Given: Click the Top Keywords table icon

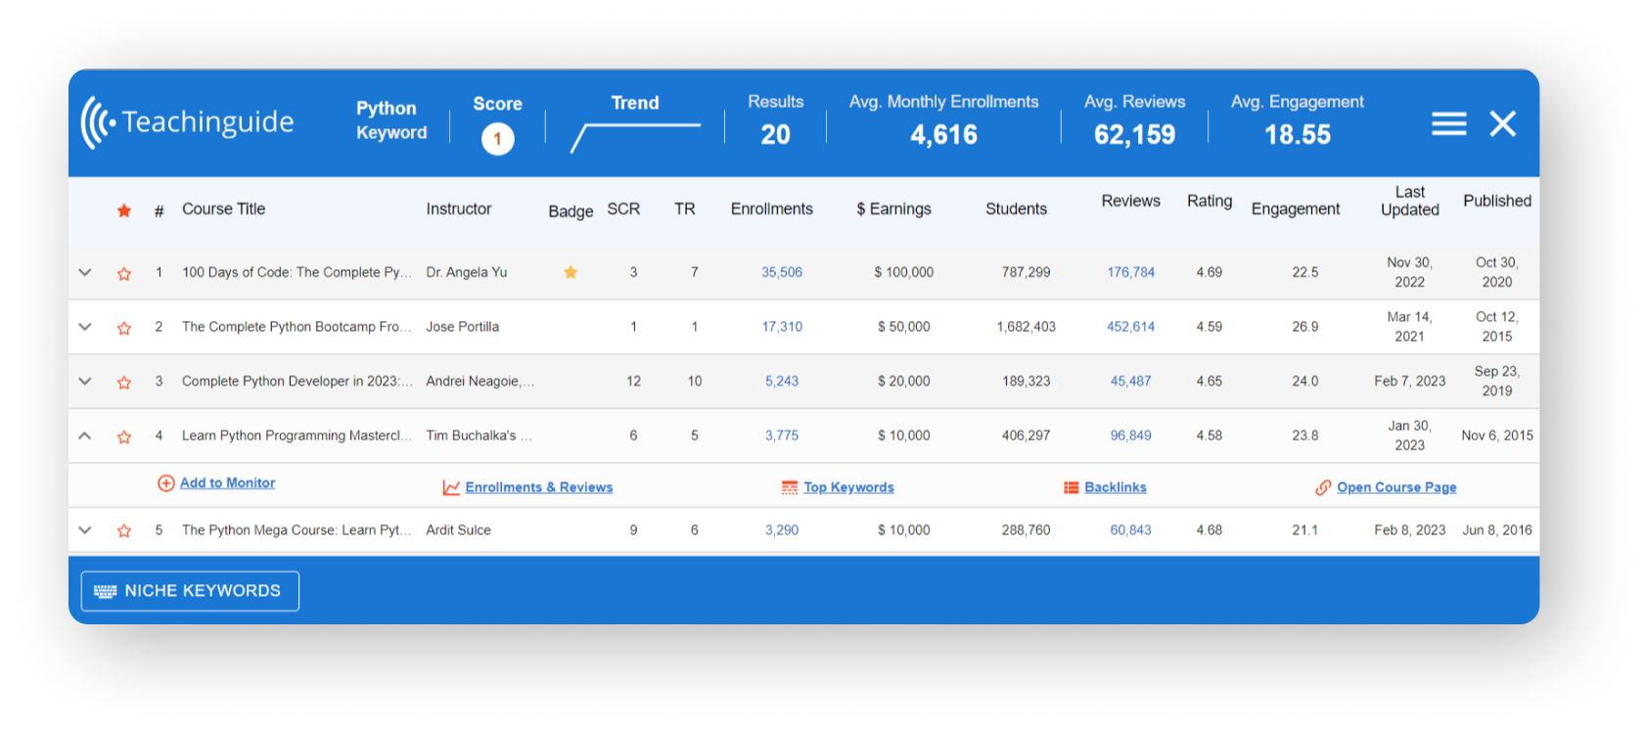Looking at the screenshot, I should [x=790, y=487].
